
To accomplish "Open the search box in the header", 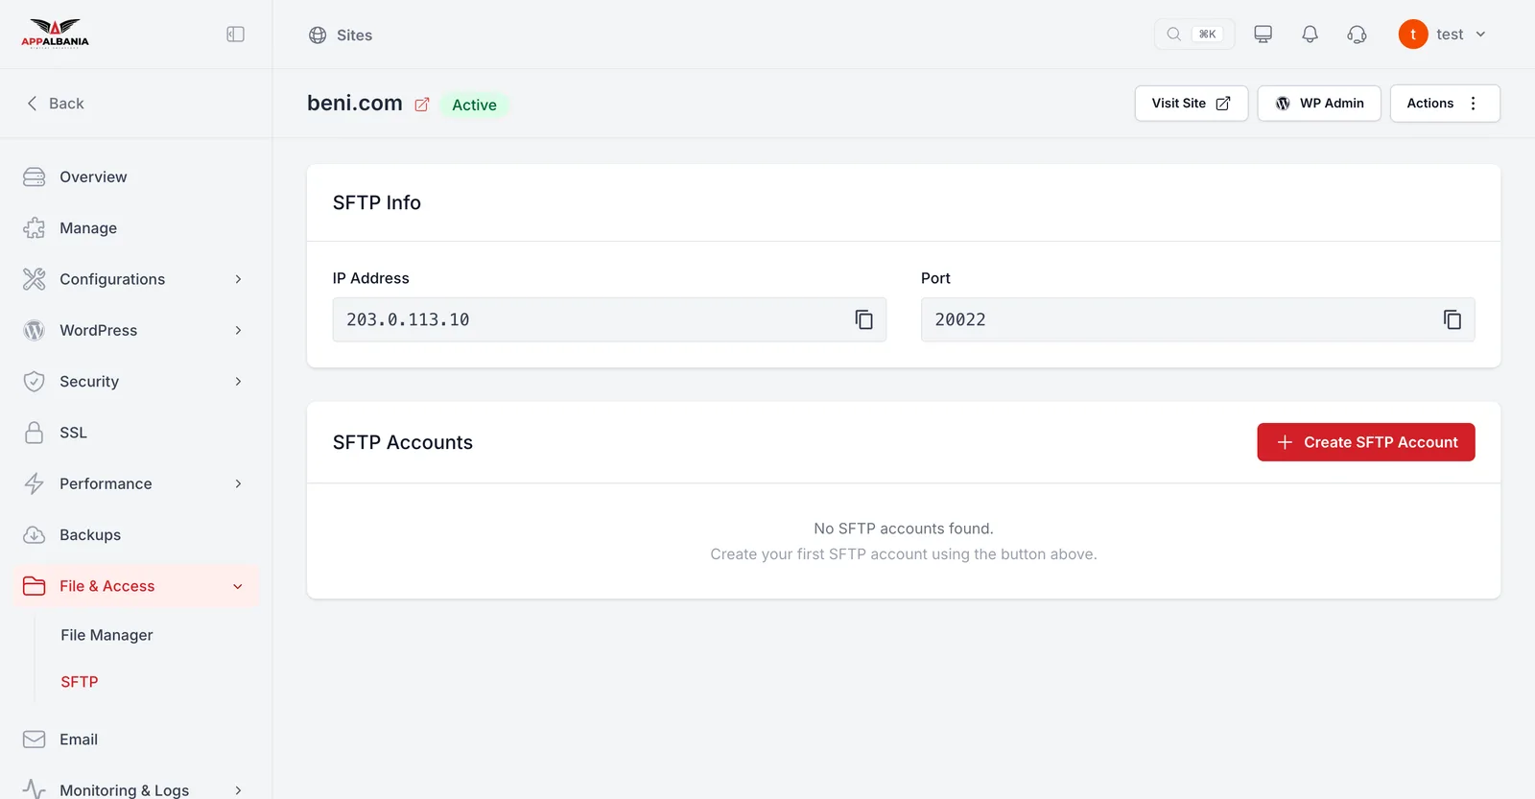I will point(1193,35).
